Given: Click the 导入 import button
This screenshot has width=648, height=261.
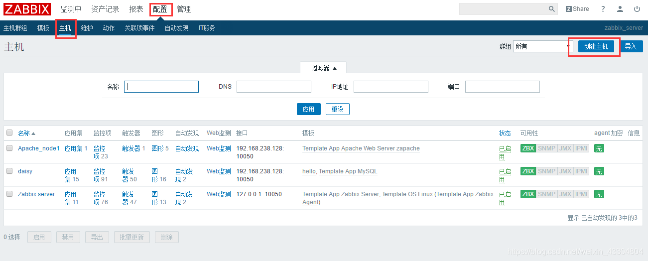Looking at the screenshot, I should [631, 46].
